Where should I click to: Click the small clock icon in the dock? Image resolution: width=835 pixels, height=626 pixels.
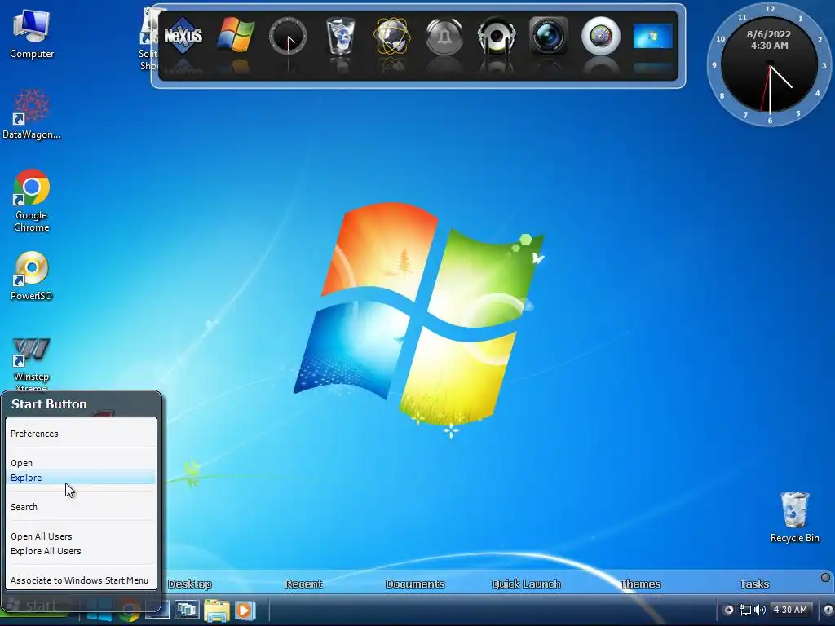click(x=288, y=36)
